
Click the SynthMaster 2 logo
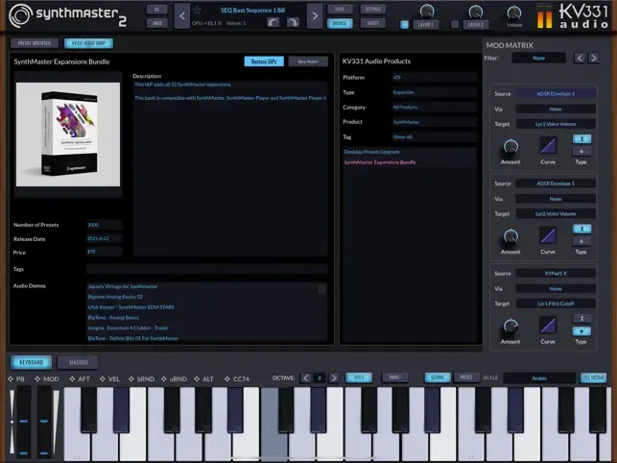68,15
